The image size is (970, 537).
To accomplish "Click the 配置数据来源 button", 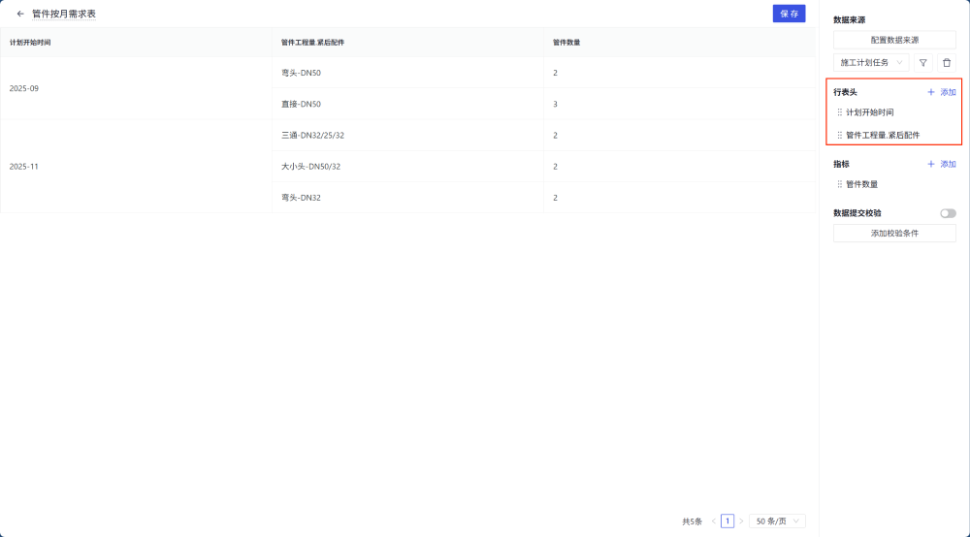I will coord(894,40).
